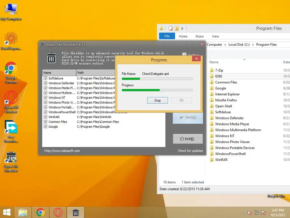Click the Path column header in shredder
290x218 pixels.
(96, 73)
